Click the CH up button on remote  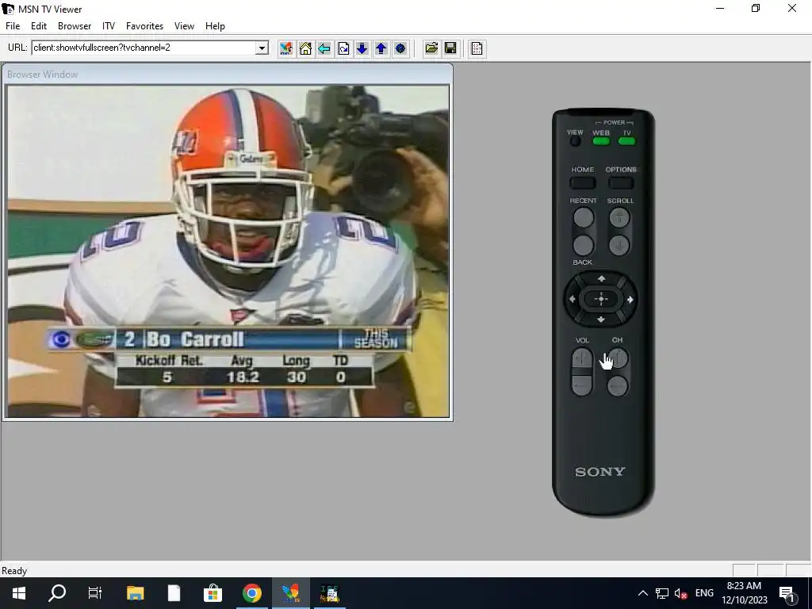click(618, 358)
